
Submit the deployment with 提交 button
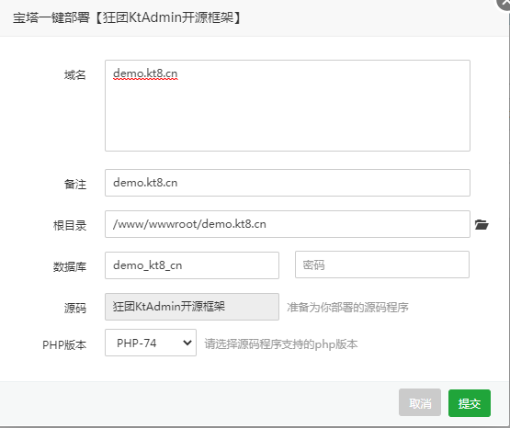click(470, 403)
